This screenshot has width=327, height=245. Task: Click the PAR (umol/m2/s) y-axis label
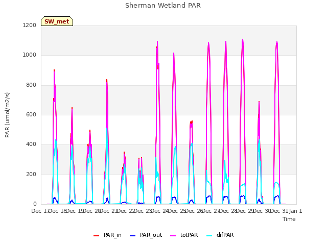pyautogui.click(x=7, y=115)
